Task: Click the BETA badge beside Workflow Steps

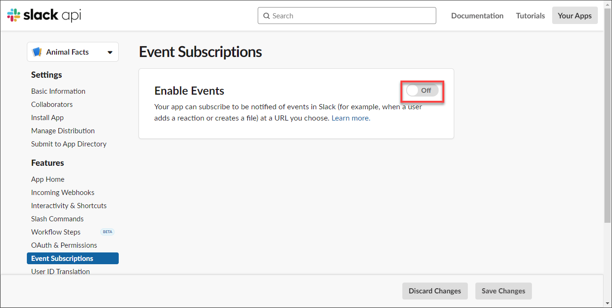Action: click(x=107, y=232)
